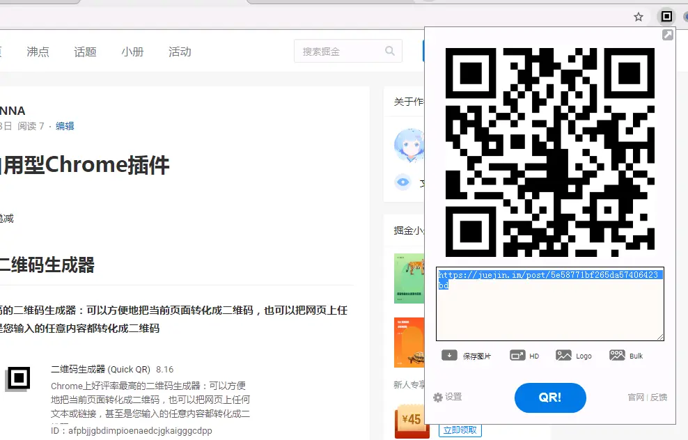Click the URL text area in QR popup
Screen dimensions: 688x440
550,304
